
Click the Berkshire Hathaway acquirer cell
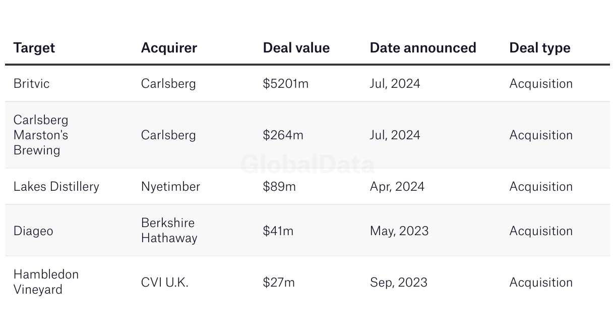pos(169,231)
